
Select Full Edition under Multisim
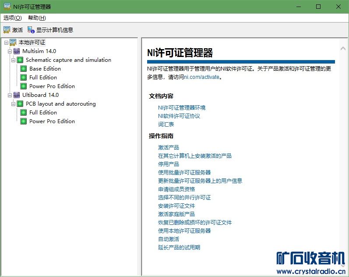(x=43, y=77)
